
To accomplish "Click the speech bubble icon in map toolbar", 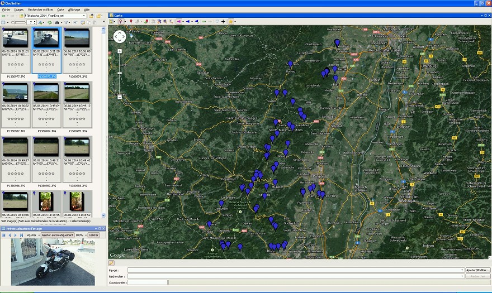I will [217, 21].
